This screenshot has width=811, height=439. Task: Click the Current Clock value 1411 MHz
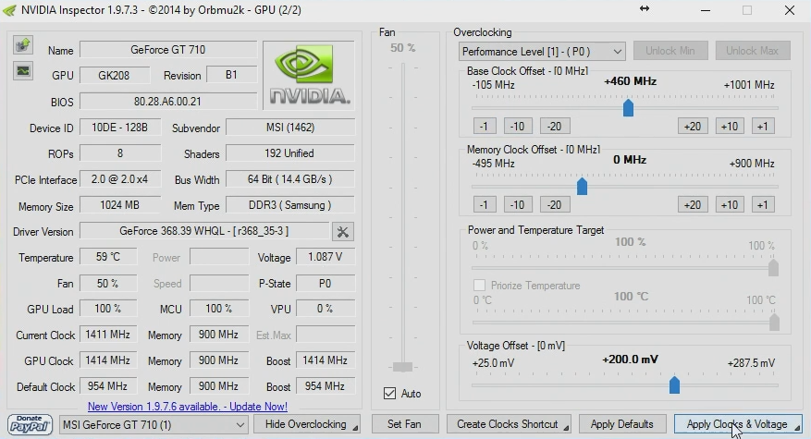tap(108, 335)
